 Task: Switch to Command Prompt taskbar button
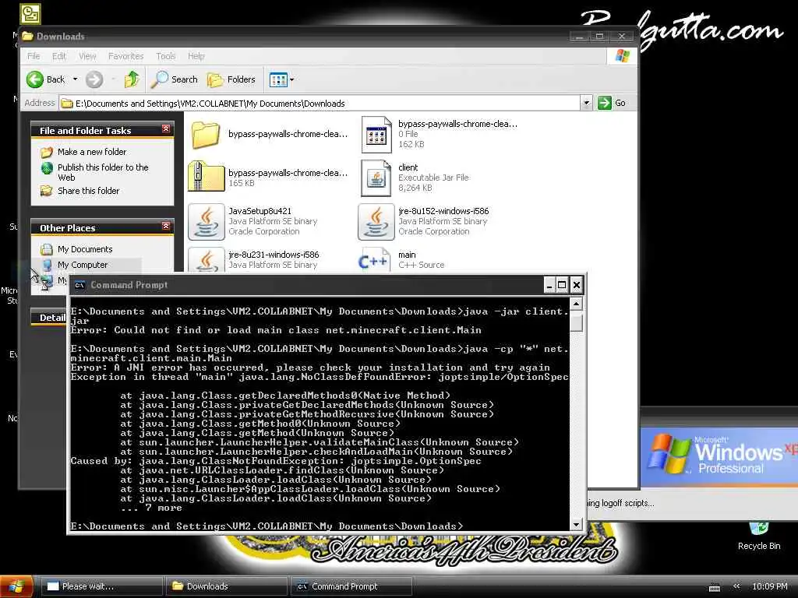(x=351, y=586)
